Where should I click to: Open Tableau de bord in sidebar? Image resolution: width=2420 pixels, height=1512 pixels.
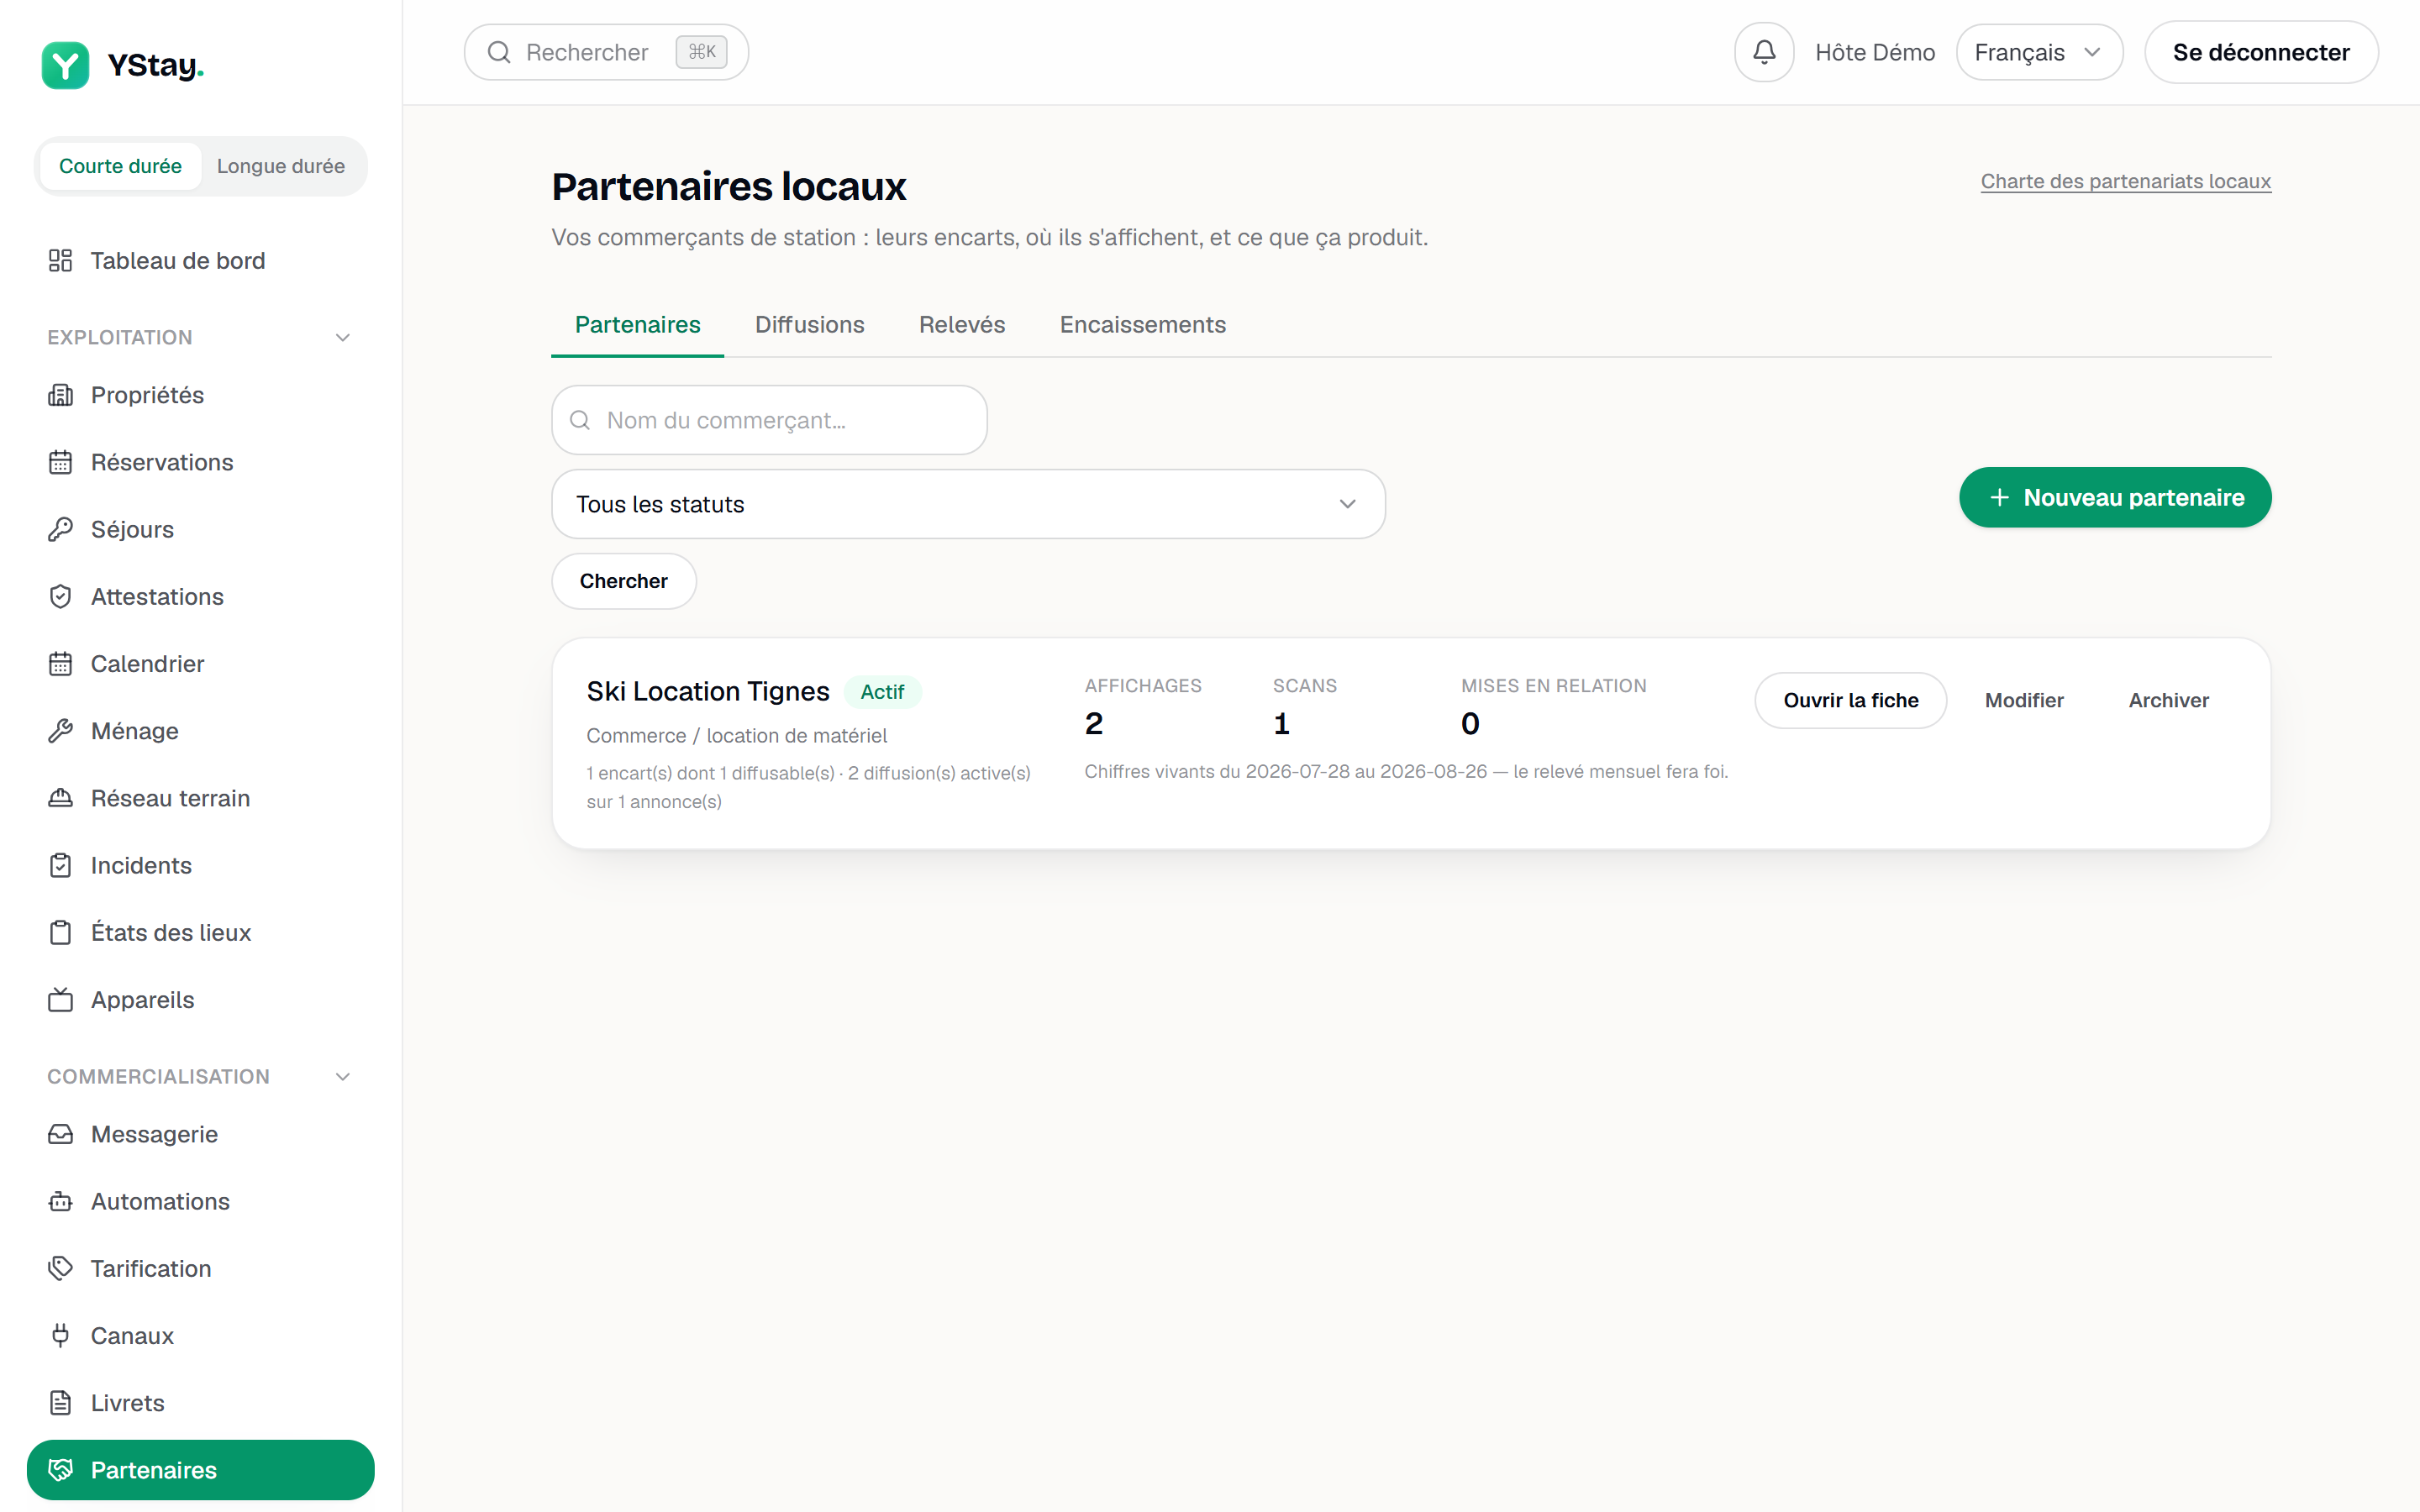200,261
